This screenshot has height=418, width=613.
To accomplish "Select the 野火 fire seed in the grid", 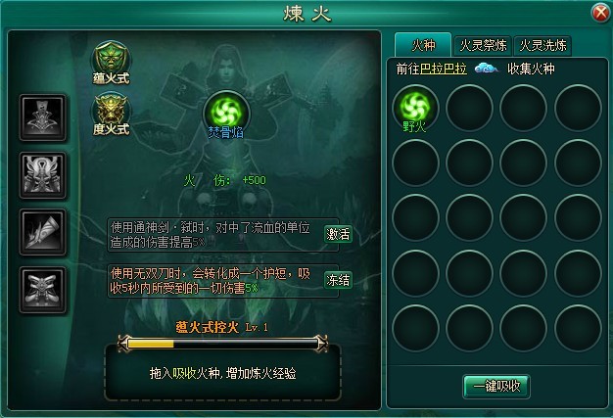I will click(x=415, y=108).
